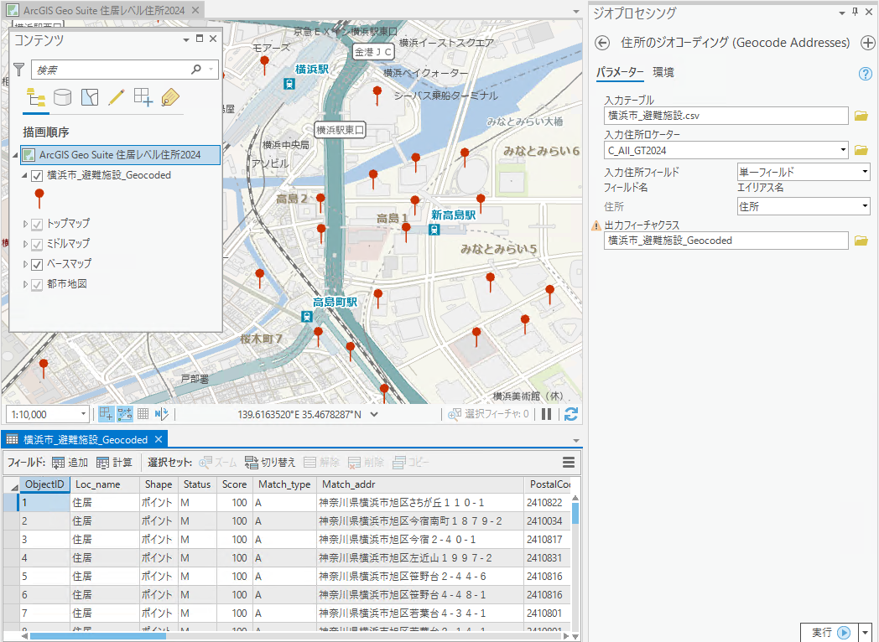
Task: Open Geoprocessing pane options menu arrow
Action: coord(842,13)
